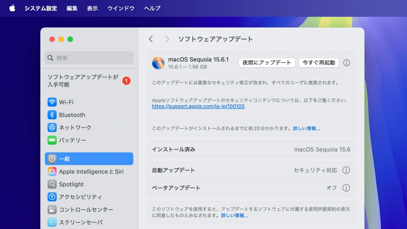This screenshot has height=229, width=407.
Task: Select the Bluetooth icon in the sidebar
Action: point(52,115)
